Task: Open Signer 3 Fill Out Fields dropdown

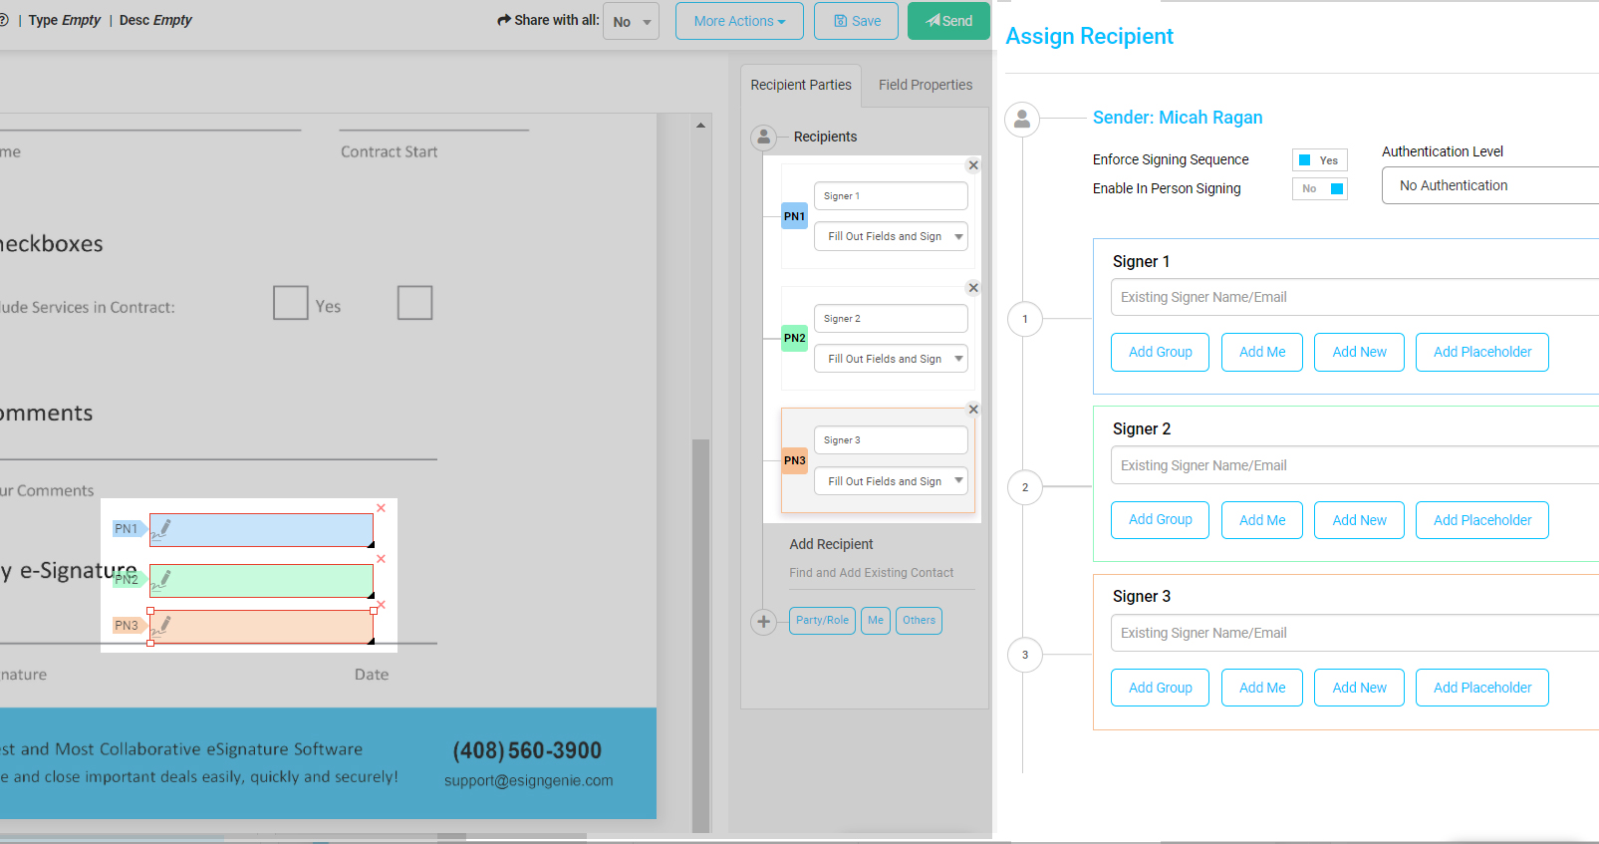Action: click(x=891, y=481)
